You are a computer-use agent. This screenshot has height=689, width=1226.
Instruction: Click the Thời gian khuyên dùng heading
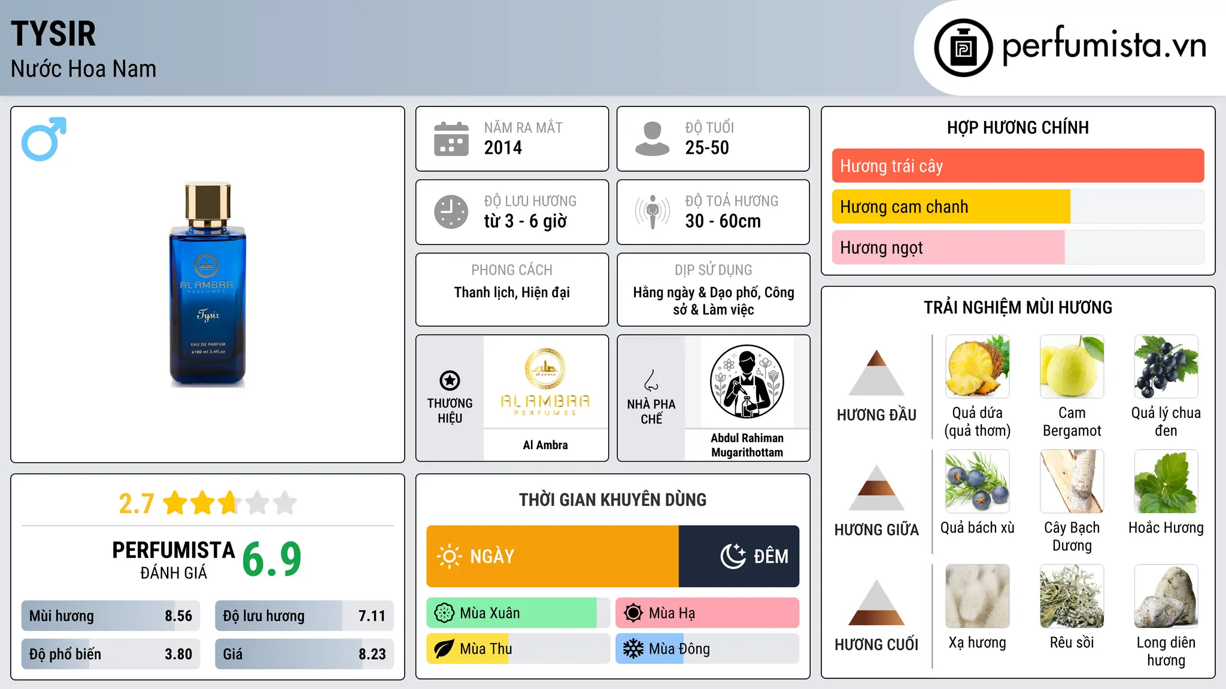click(x=612, y=499)
